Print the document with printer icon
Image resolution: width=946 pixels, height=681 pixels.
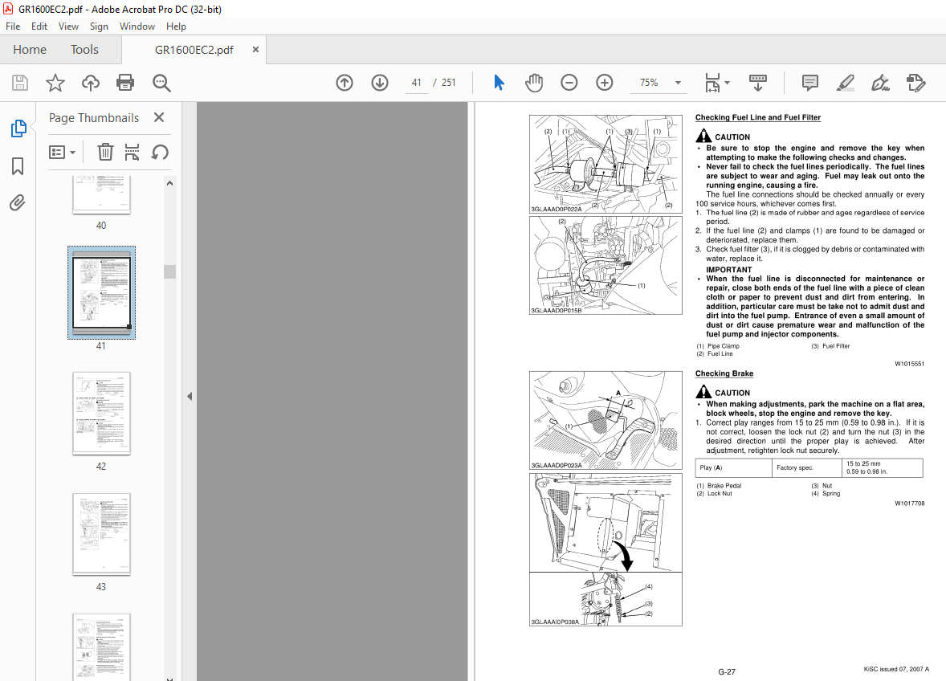[125, 83]
